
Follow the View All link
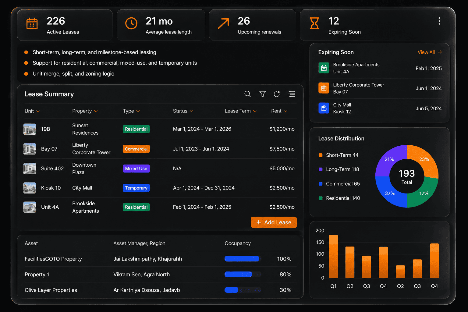click(430, 52)
